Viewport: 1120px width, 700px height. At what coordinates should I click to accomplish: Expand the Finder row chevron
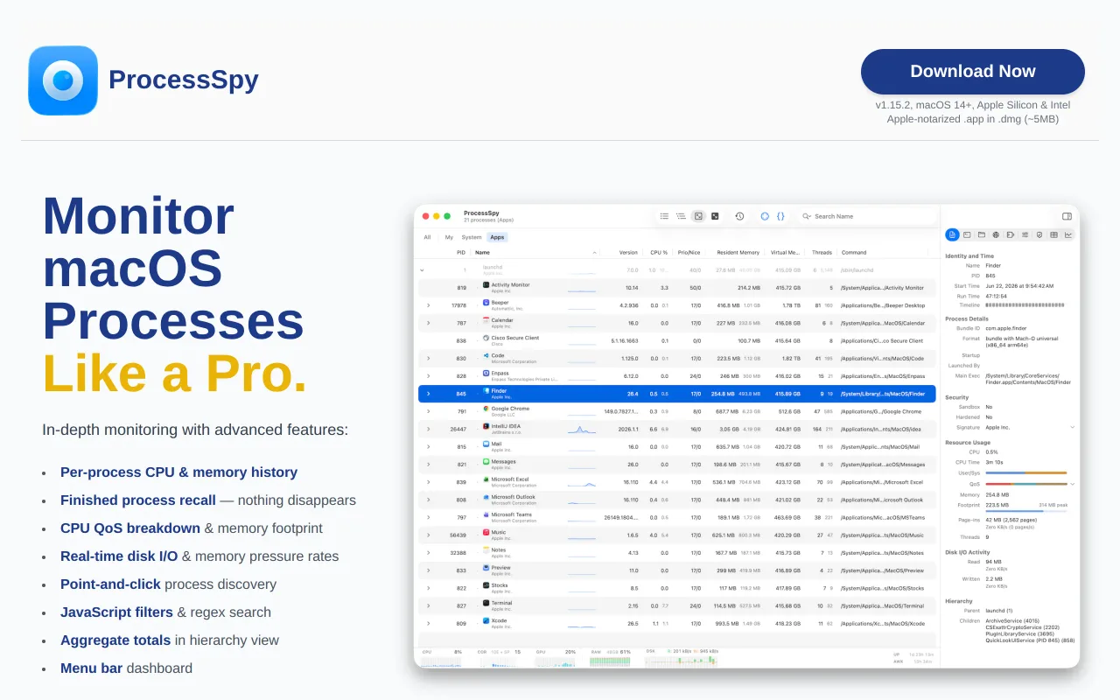tap(428, 394)
